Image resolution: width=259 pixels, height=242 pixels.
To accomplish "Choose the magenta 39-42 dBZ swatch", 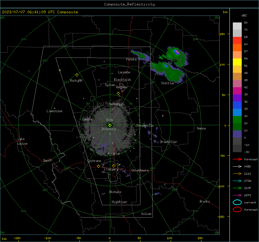I will tap(237, 91).
